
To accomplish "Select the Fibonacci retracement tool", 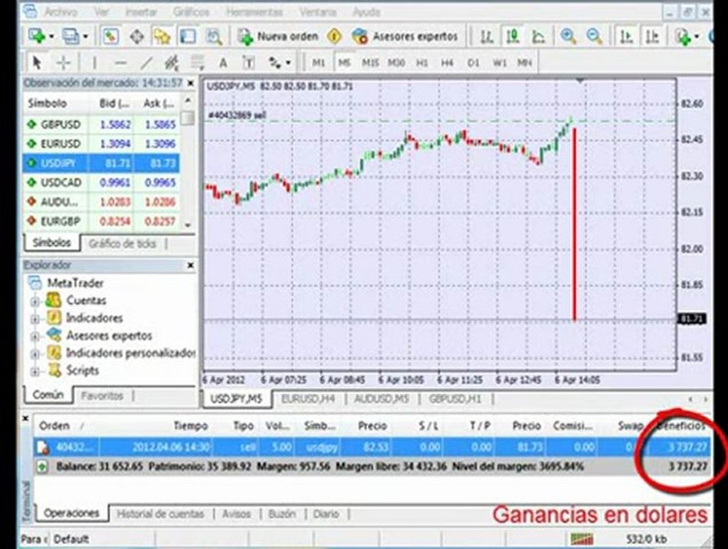I will [198, 63].
